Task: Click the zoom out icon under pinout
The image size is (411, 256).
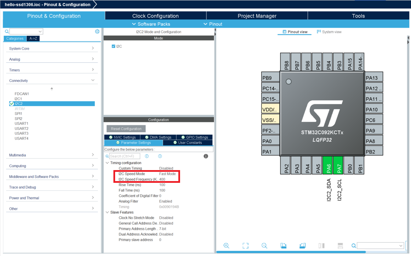Action: (x=264, y=245)
